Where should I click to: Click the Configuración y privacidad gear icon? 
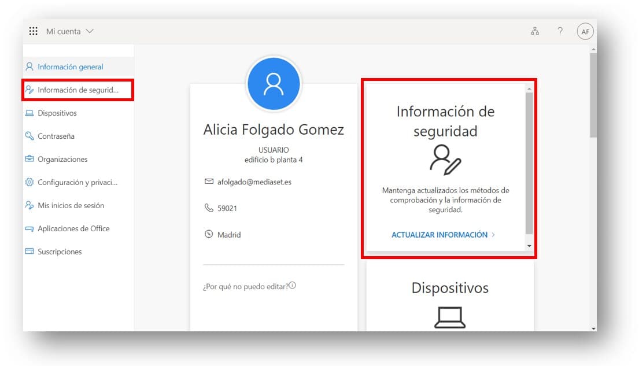coord(29,182)
